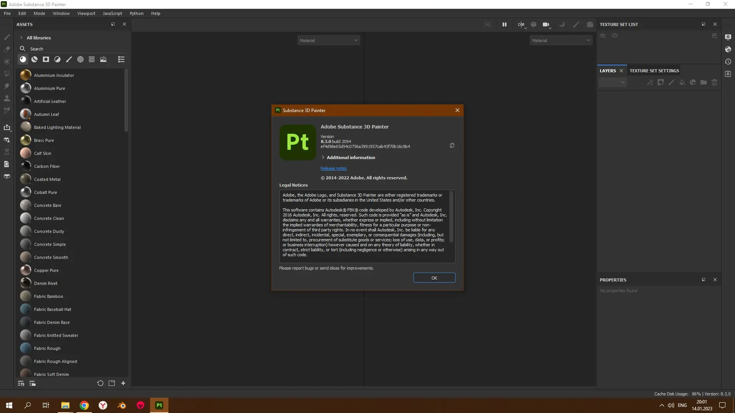
Task: Filter assets by alpha textures icon
Action: click(x=80, y=59)
